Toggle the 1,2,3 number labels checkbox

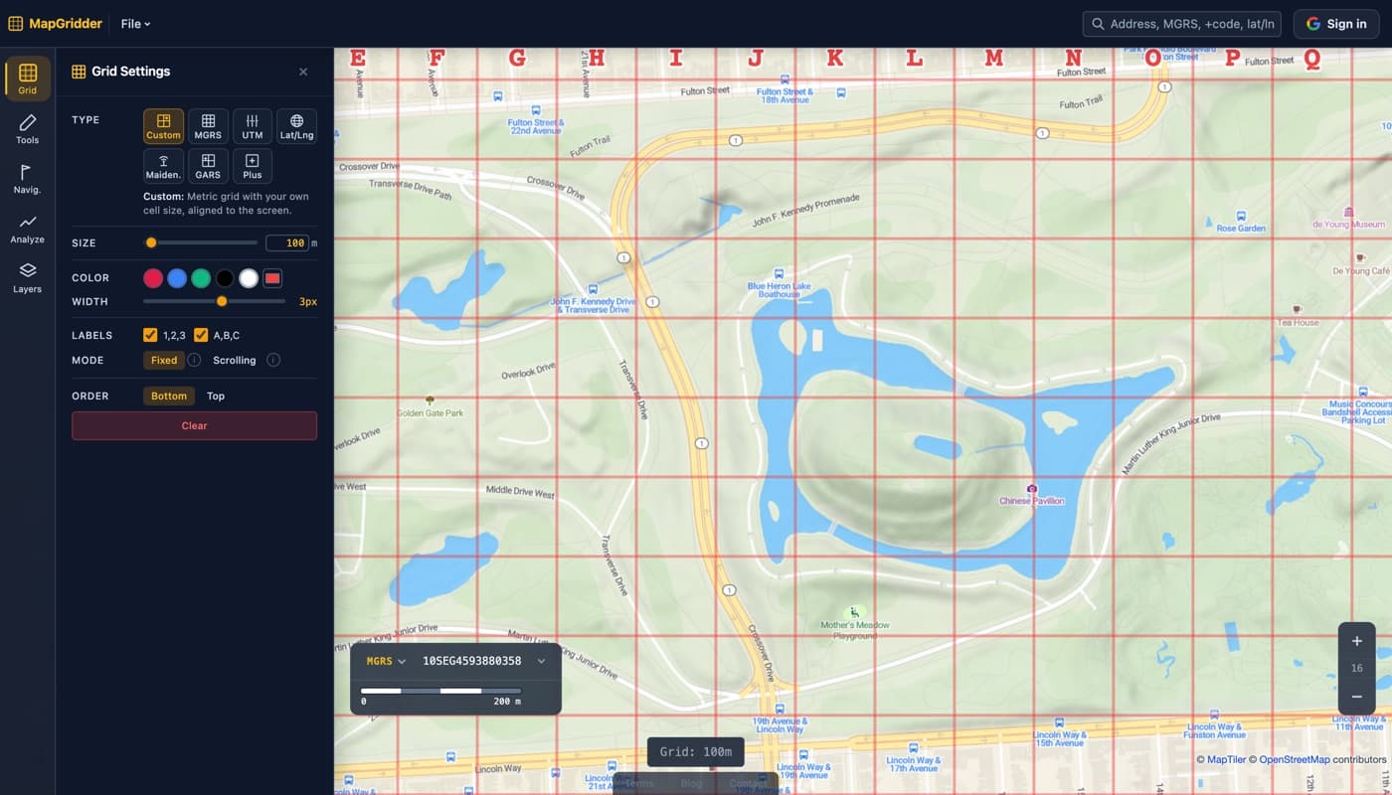[x=150, y=335]
